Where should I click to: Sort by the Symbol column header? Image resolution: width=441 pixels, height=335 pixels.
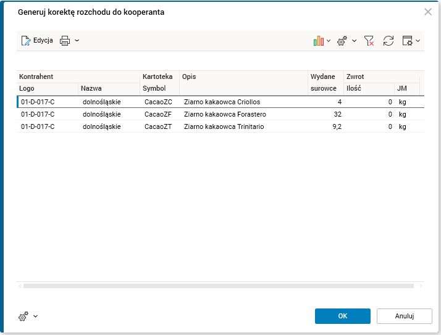[154, 88]
